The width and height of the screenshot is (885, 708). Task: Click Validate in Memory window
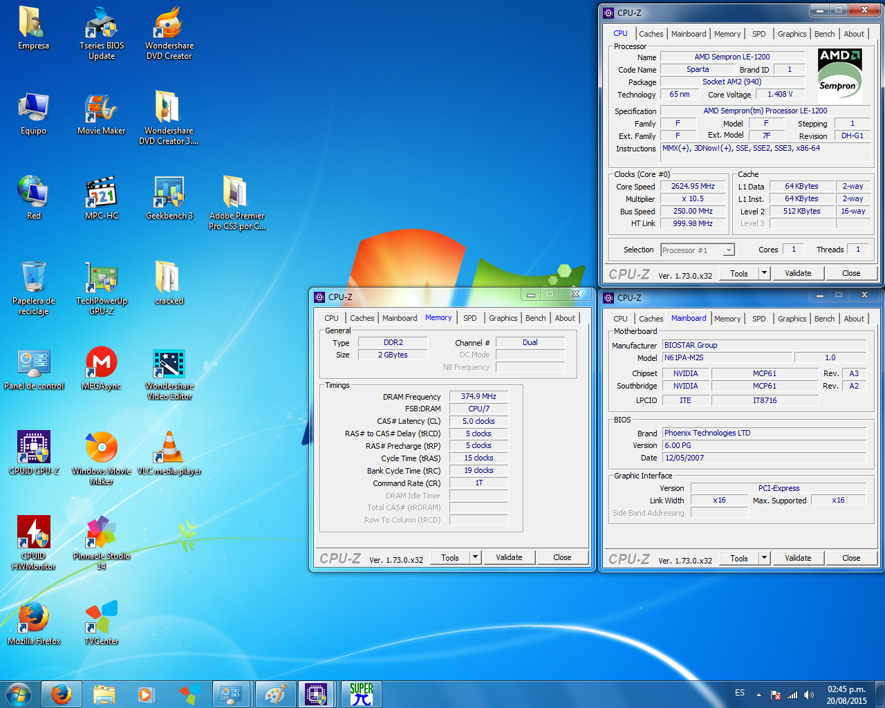509,557
